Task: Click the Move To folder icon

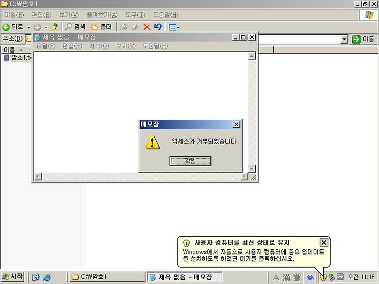Action: click(x=124, y=27)
